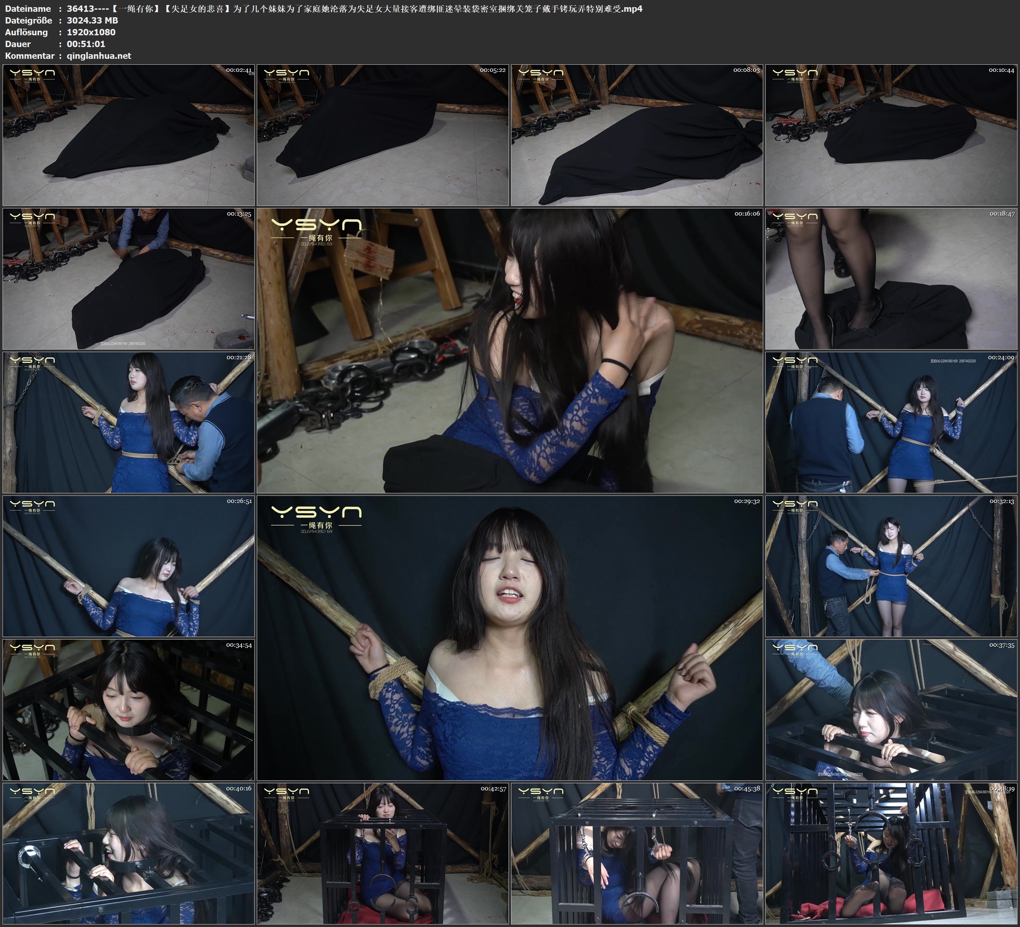Viewport: 1020px width, 927px height.
Task: Click the large frame at 00:16:06
Action: click(509, 350)
